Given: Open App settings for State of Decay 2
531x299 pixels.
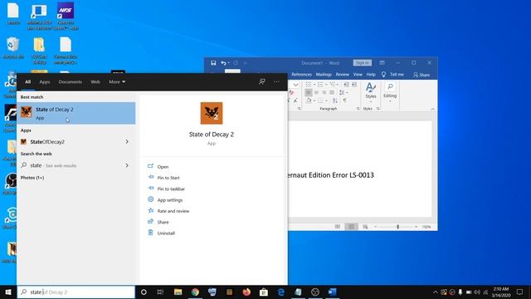Looking at the screenshot, I should 169,200.
